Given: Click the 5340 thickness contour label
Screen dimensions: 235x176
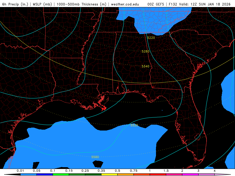Looking at the screenshot, I should pos(145,66).
